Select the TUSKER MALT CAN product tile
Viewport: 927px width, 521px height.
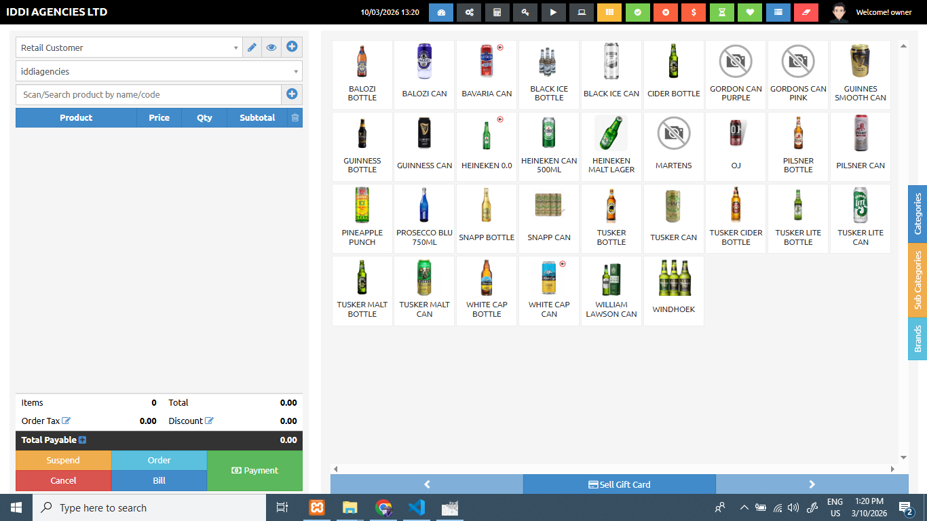[x=423, y=290]
